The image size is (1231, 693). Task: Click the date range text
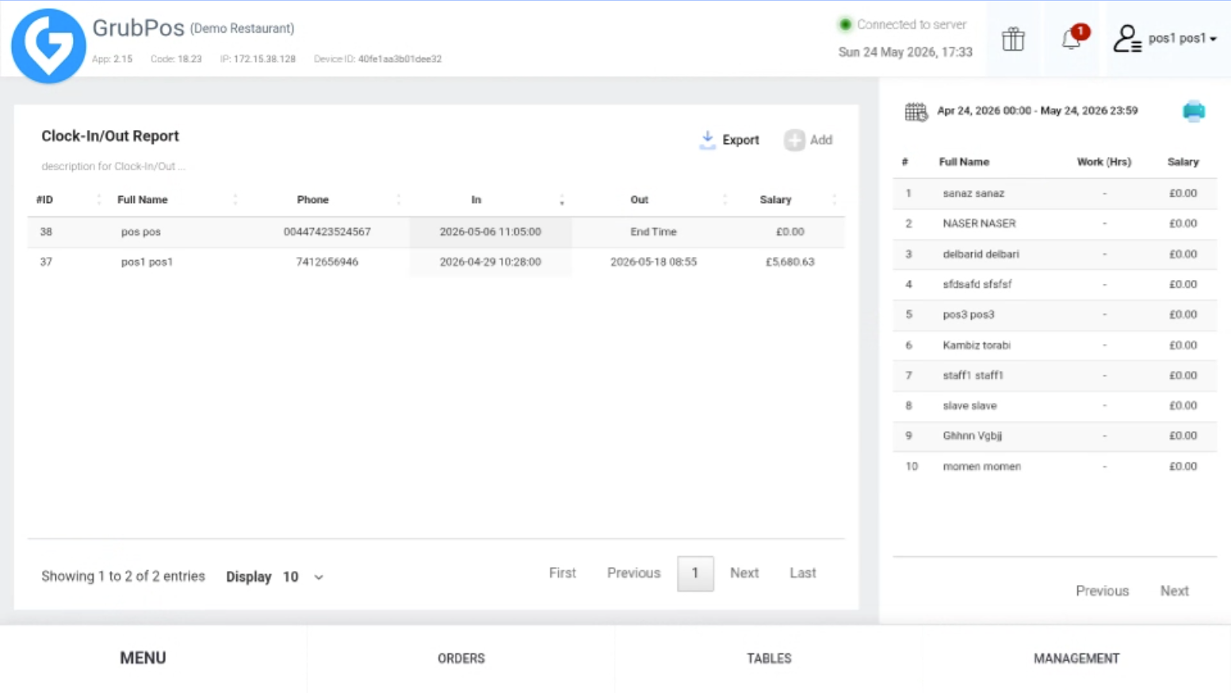(1037, 111)
